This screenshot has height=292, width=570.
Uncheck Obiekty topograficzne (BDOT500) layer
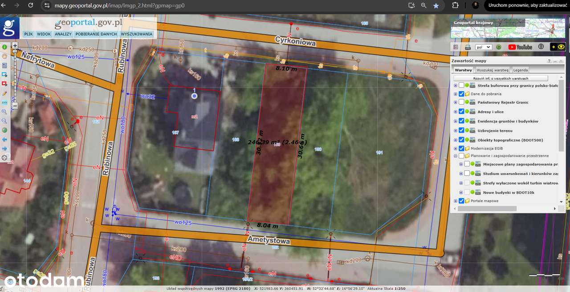(x=461, y=140)
